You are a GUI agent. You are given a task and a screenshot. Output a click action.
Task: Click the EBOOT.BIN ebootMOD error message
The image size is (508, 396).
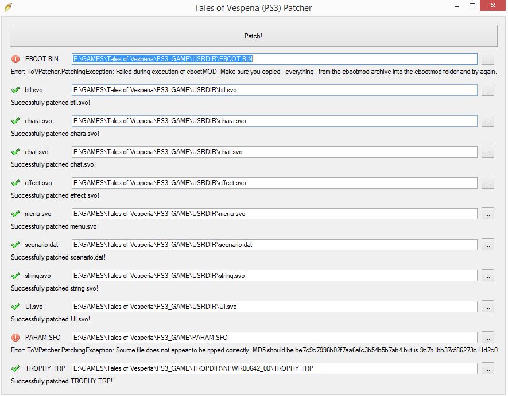point(254,72)
